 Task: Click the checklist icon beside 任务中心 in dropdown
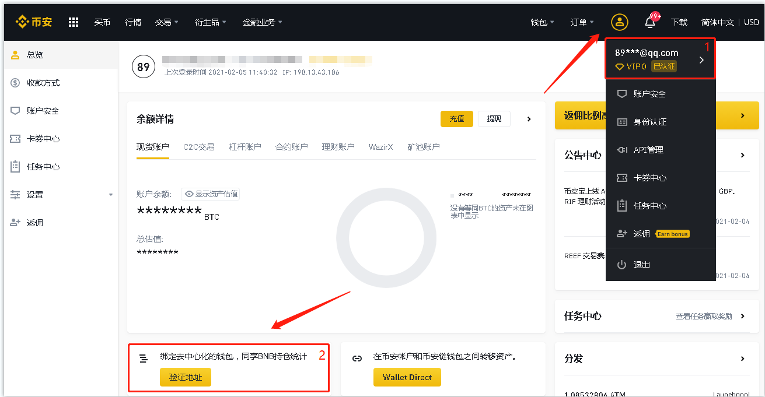pos(622,206)
